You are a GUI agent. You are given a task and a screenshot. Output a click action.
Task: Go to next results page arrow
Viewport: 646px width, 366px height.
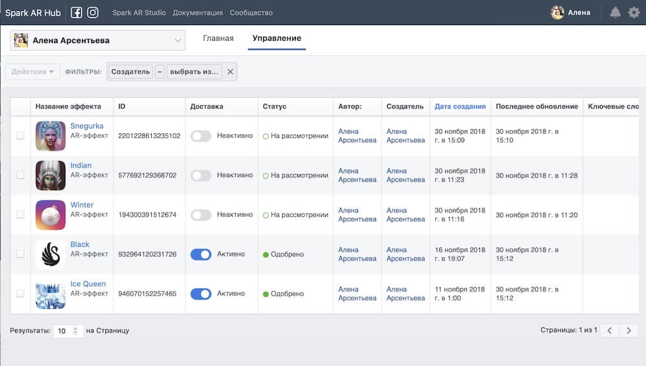629,331
